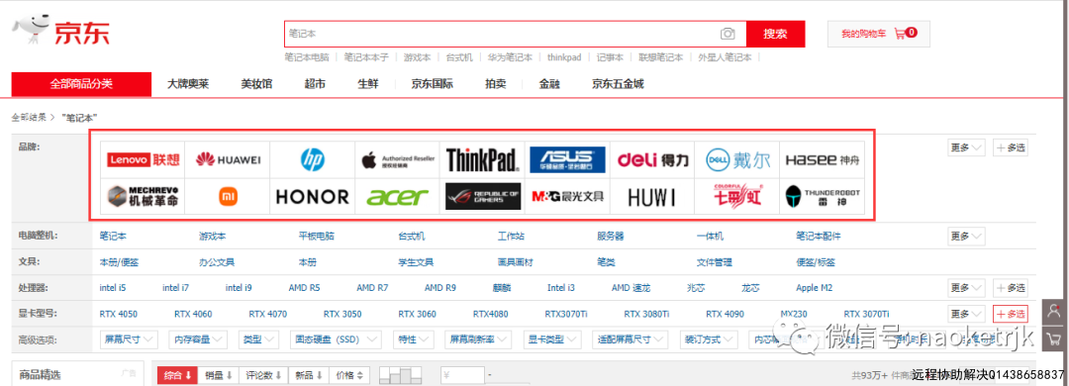The height and width of the screenshot is (386, 1069).
Task: Choose the HP brand logo
Action: coord(312,160)
